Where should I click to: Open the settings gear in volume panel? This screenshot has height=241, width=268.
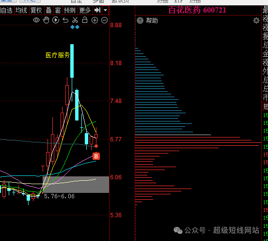click(256, 20)
